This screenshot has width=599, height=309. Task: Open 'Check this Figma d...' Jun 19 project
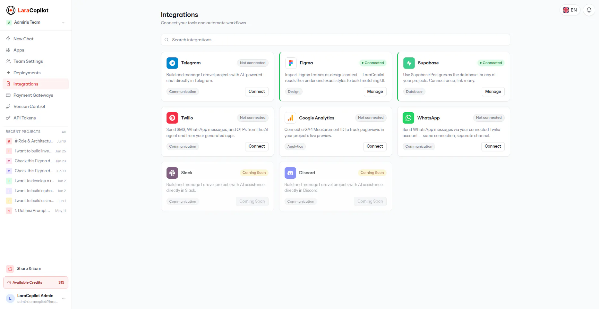(36, 171)
